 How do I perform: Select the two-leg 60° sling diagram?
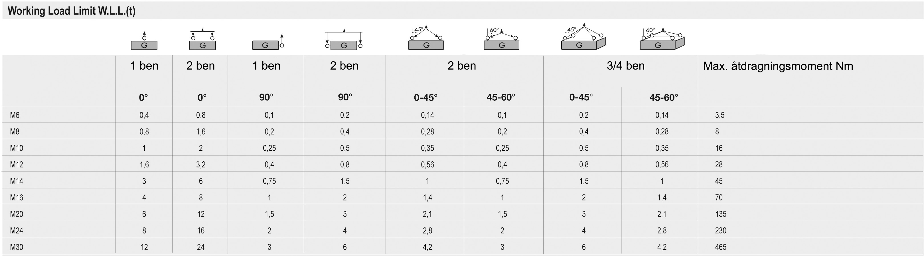(x=501, y=38)
